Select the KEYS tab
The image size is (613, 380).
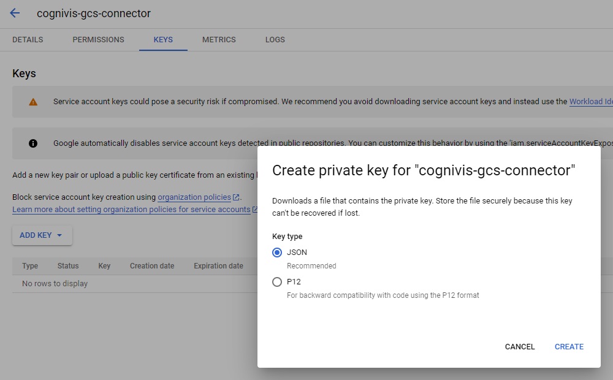163,40
